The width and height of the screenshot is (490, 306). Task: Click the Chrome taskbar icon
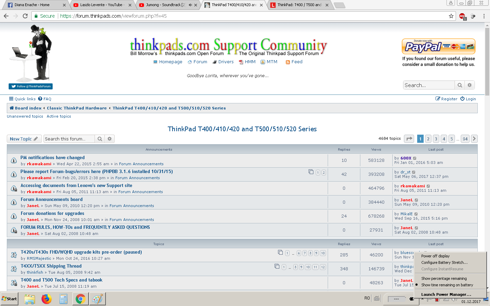pos(81,299)
